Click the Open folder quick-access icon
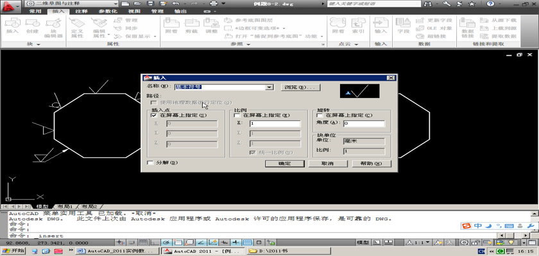This screenshot has height=256, width=539. click(137, 3)
